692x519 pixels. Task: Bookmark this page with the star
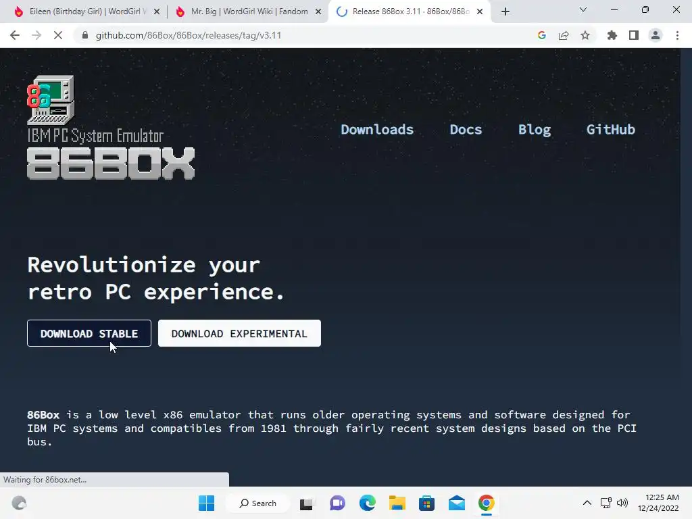[585, 35]
